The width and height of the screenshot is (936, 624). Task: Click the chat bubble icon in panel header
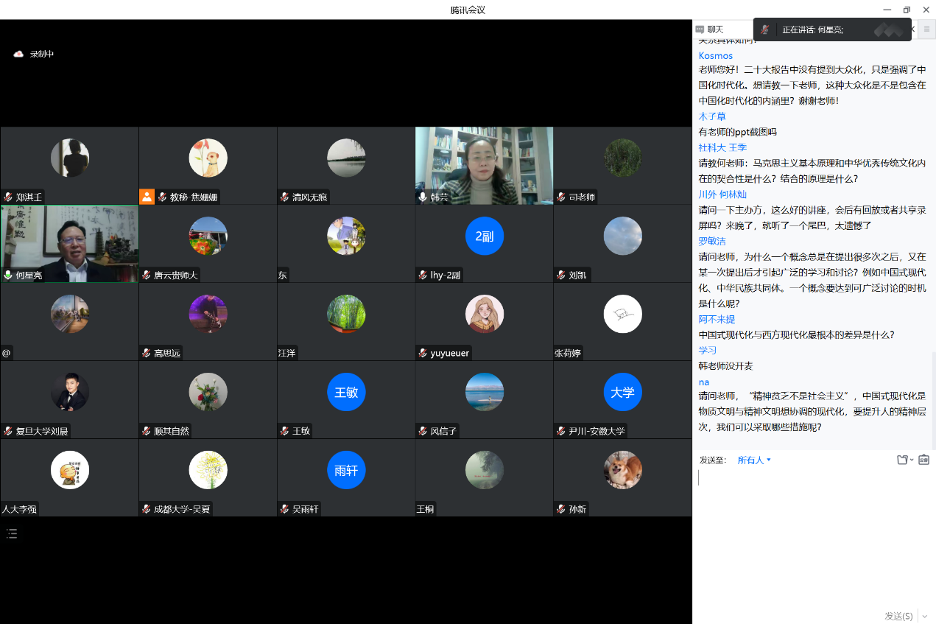click(x=700, y=29)
